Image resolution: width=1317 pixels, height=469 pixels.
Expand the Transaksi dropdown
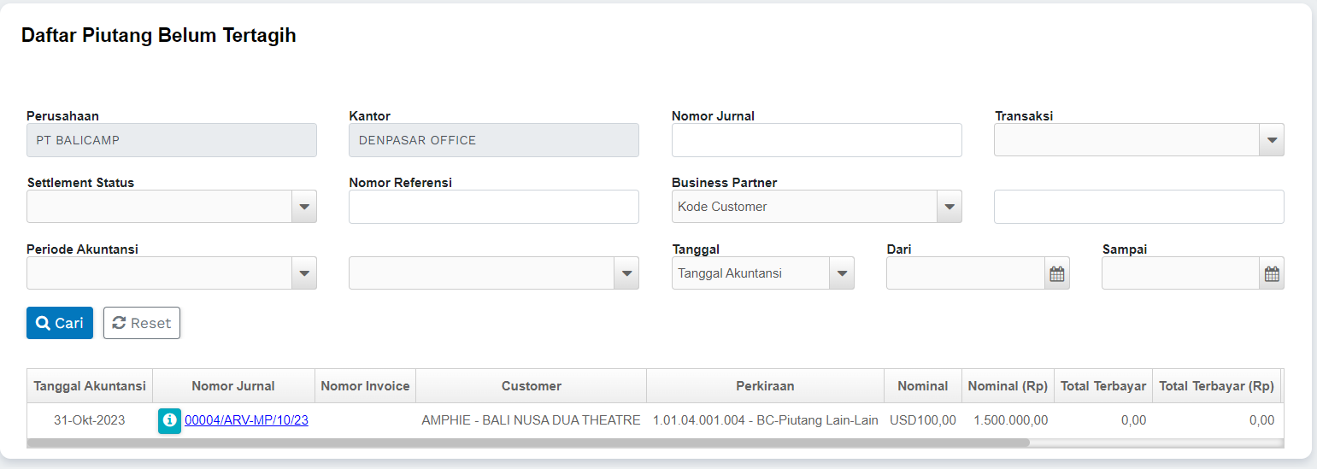pos(1272,140)
